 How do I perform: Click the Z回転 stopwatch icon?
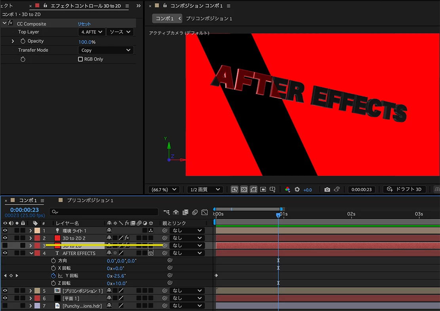click(53, 283)
